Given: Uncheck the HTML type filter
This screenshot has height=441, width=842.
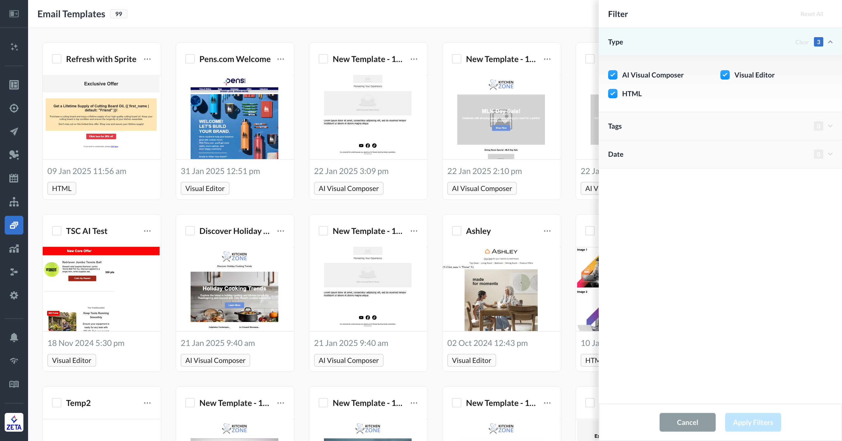Looking at the screenshot, I should (x=612, y=94).
